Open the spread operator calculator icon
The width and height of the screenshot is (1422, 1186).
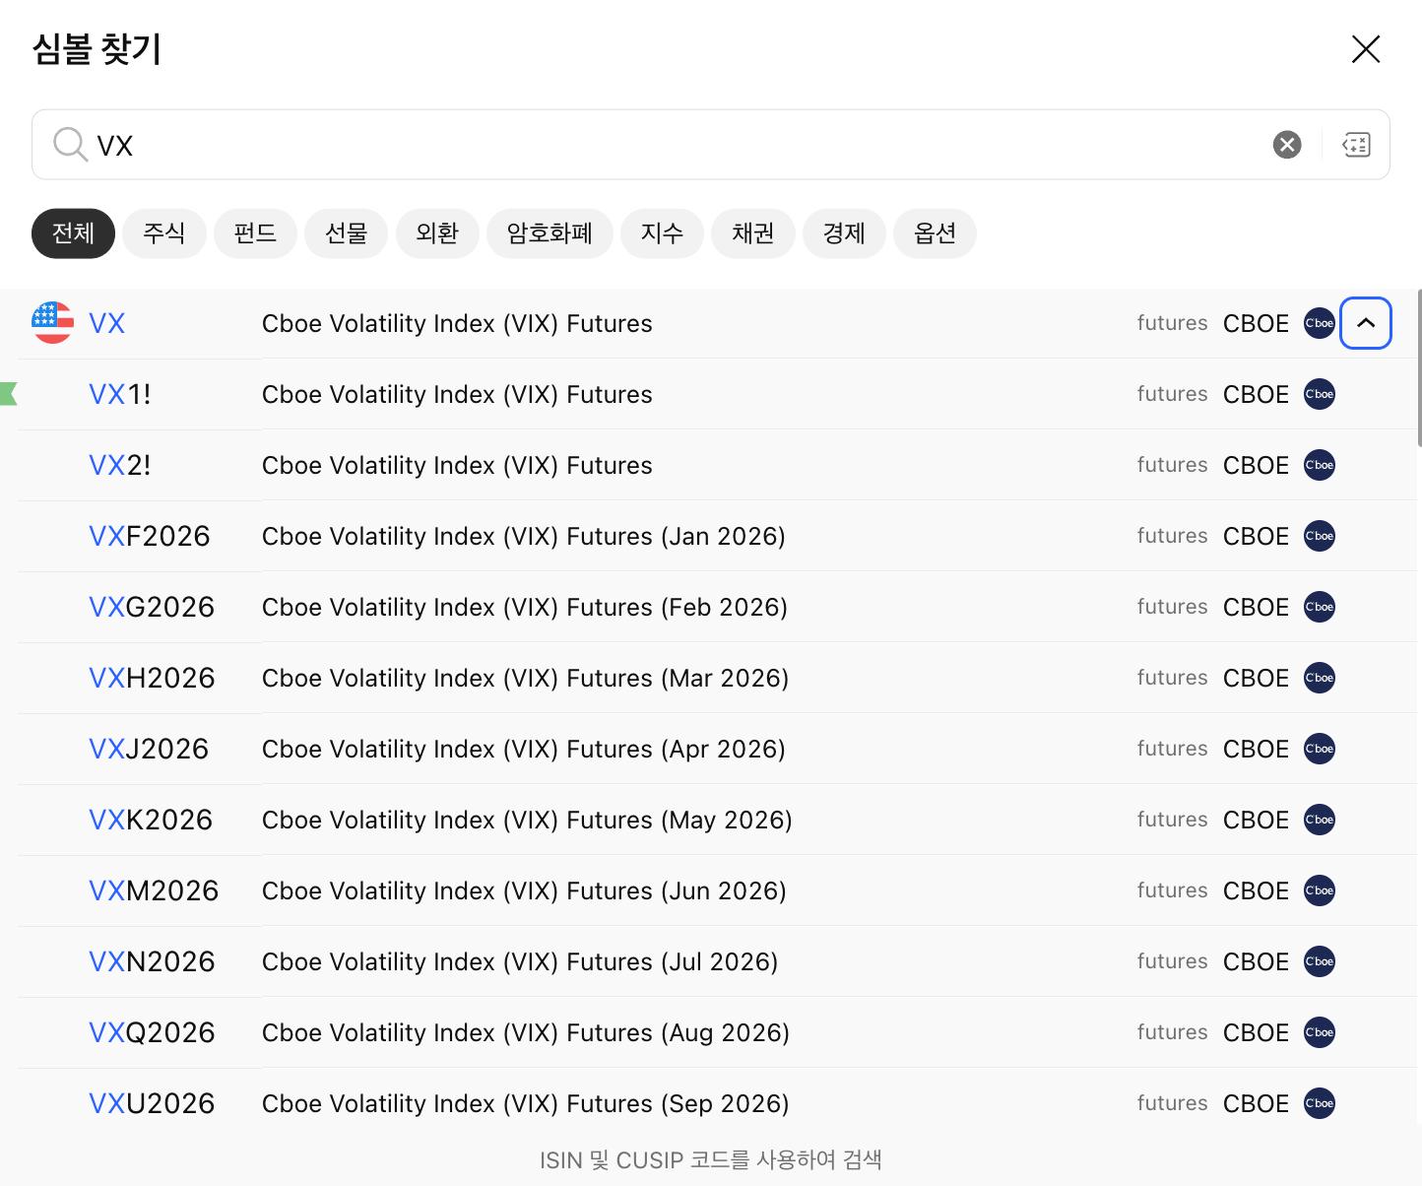tap(1356, 145)
